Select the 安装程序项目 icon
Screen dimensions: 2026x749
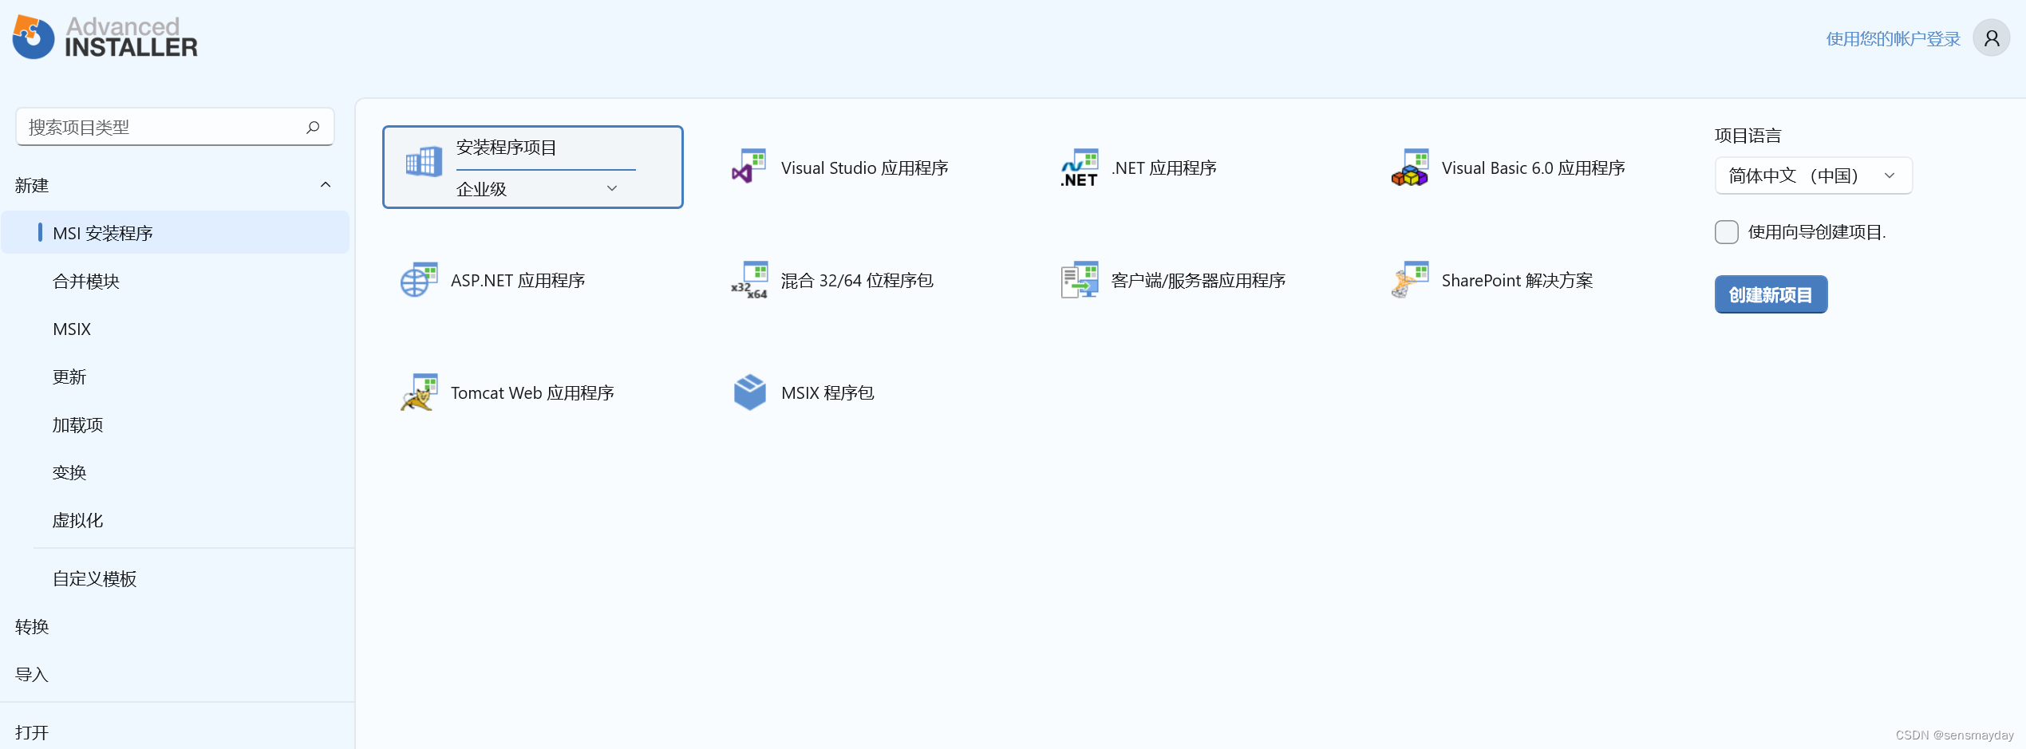pyautogui.click(x=424, y=163)
